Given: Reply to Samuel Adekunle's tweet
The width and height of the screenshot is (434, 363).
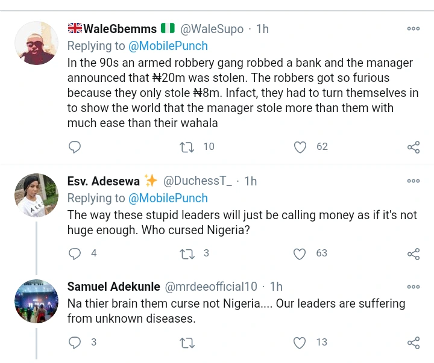Looking at the screenshot, I should tap(75, 343).
